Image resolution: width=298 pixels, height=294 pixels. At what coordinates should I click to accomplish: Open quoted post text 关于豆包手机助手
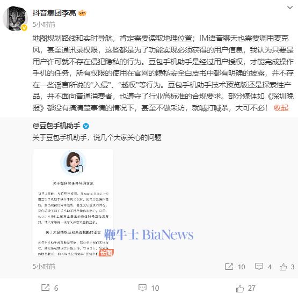[97, 137]
